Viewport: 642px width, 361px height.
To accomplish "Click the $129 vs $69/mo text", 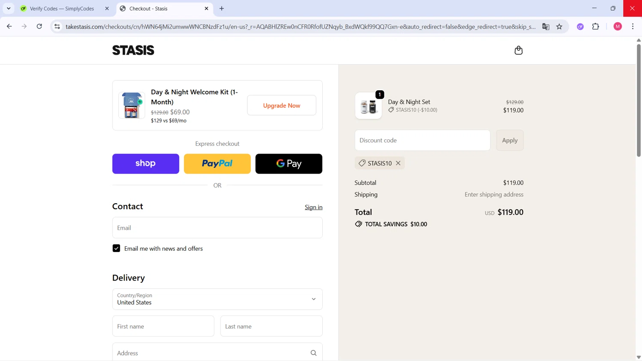I will 169,121.
